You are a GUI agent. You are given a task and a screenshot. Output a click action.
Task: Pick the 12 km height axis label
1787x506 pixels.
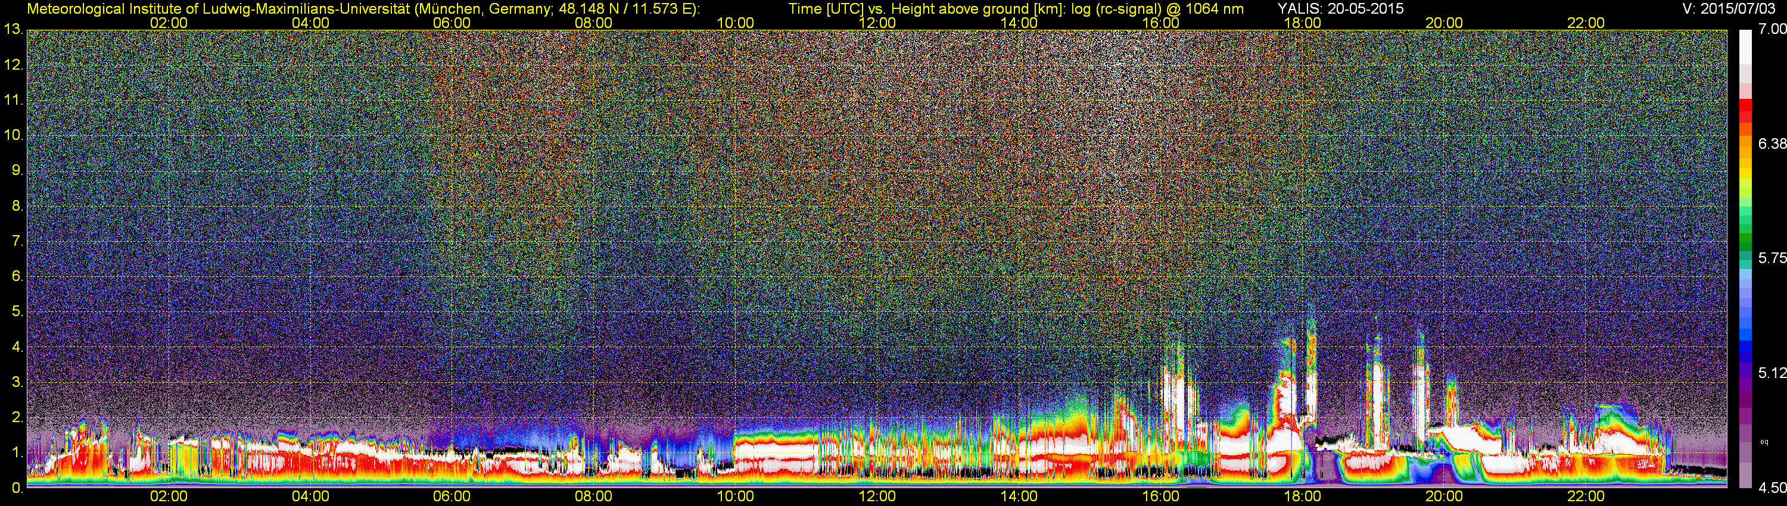[x=13, y=65]
